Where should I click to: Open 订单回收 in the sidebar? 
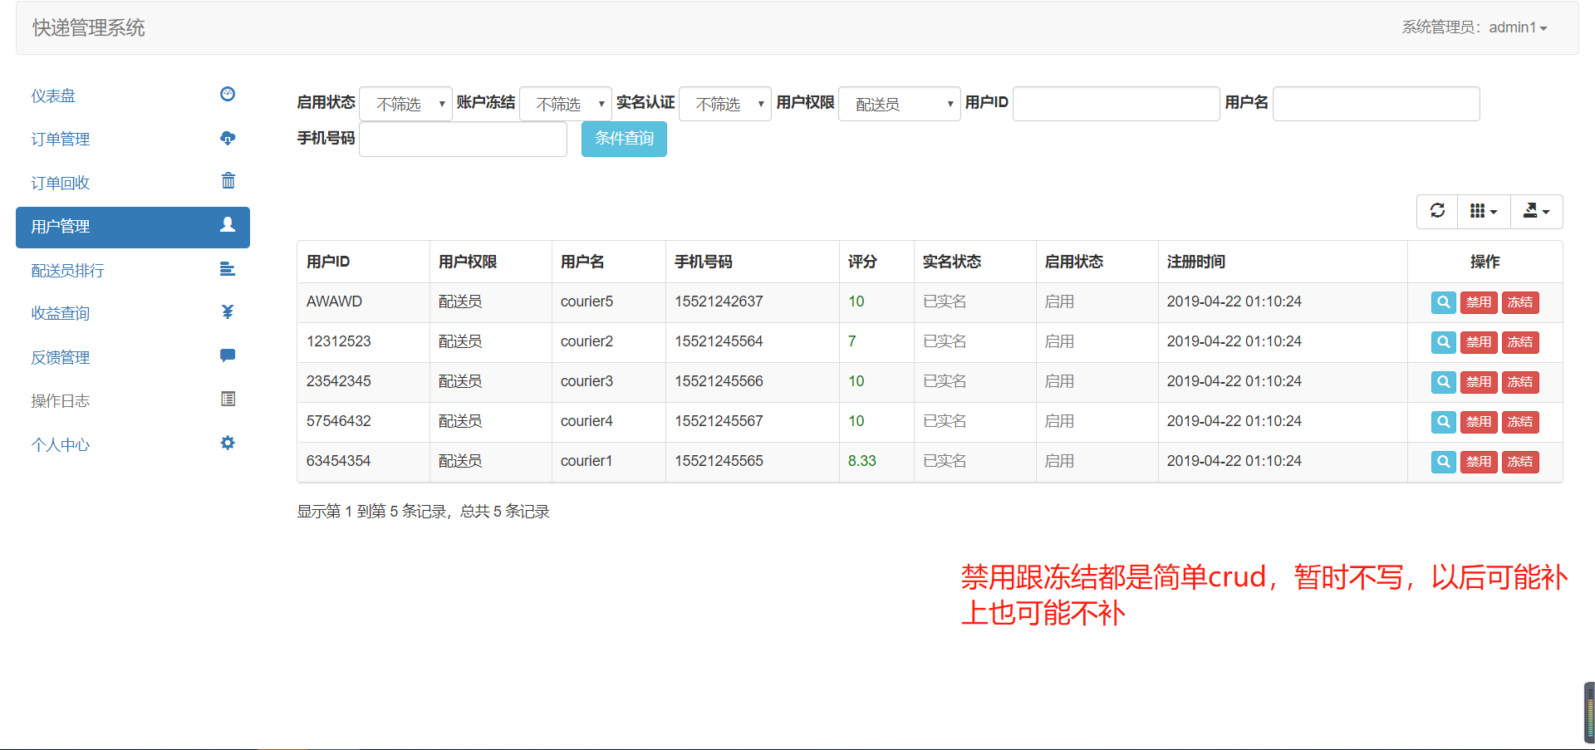click(133, 183)
